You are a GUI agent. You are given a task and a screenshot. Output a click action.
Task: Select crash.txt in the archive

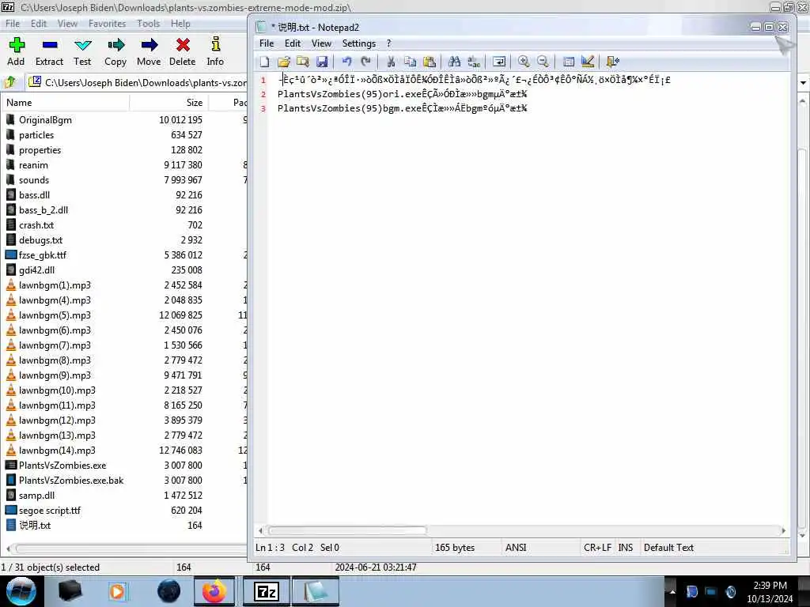click(x=36, y=225)
